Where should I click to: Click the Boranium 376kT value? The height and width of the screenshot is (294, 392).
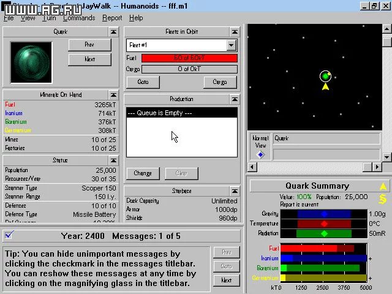click(107, 122)
